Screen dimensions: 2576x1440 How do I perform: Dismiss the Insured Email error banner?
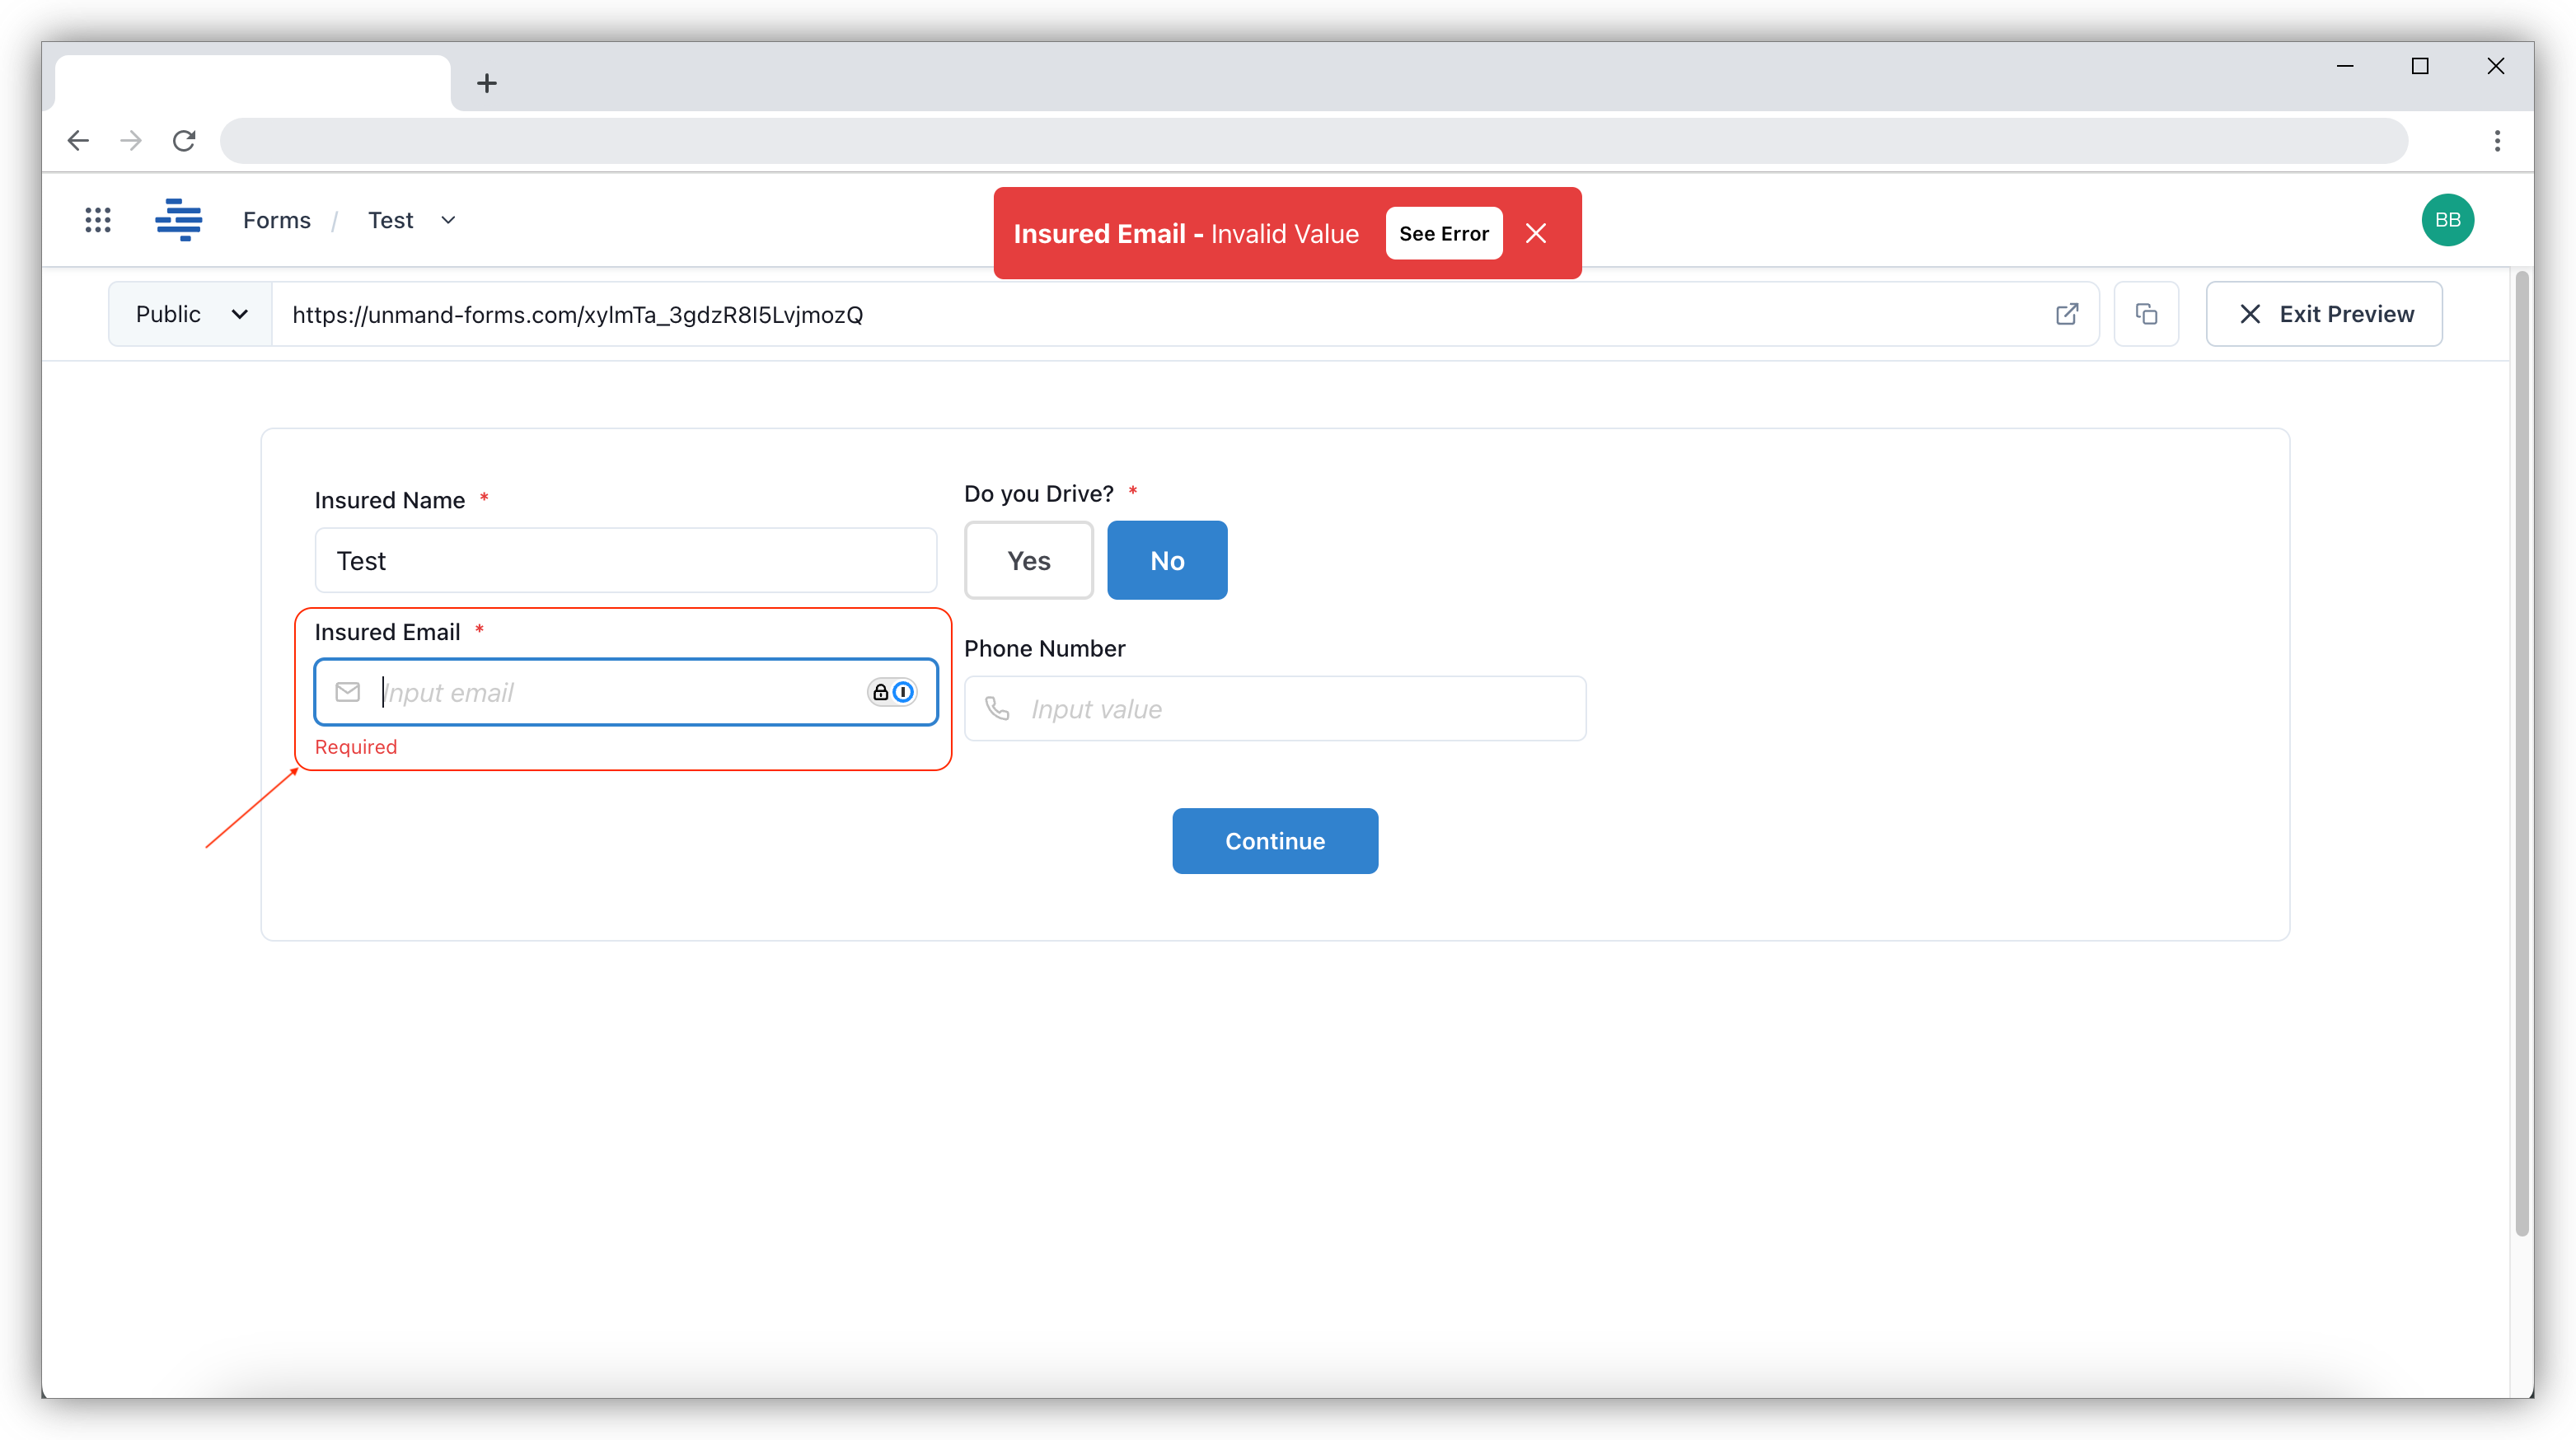pos(1537,233)
